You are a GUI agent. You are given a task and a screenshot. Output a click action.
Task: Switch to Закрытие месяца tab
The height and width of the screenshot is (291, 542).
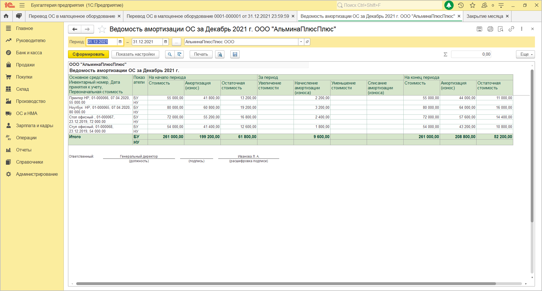pos(485,16)
